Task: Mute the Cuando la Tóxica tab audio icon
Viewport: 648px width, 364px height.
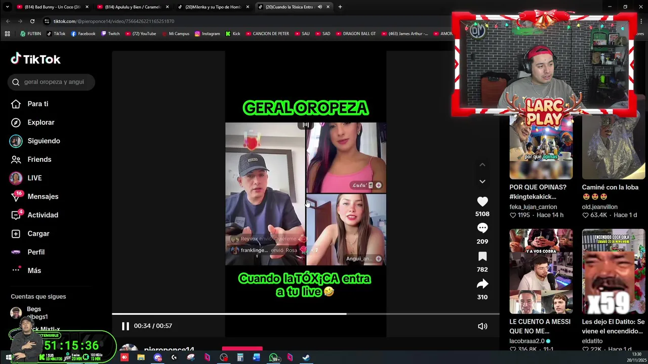Action: tap(319, 7)
